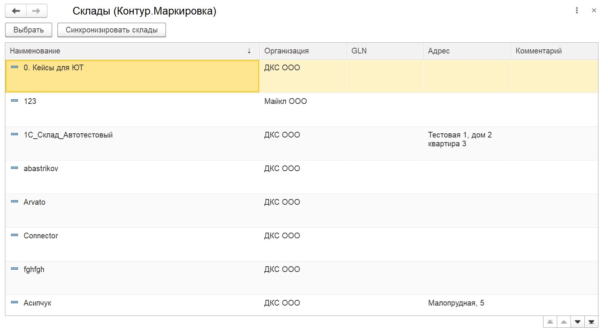Jump to the last row of the list
Image resolution: width=608 pixels, height=335 pixels.
[591, 322]
